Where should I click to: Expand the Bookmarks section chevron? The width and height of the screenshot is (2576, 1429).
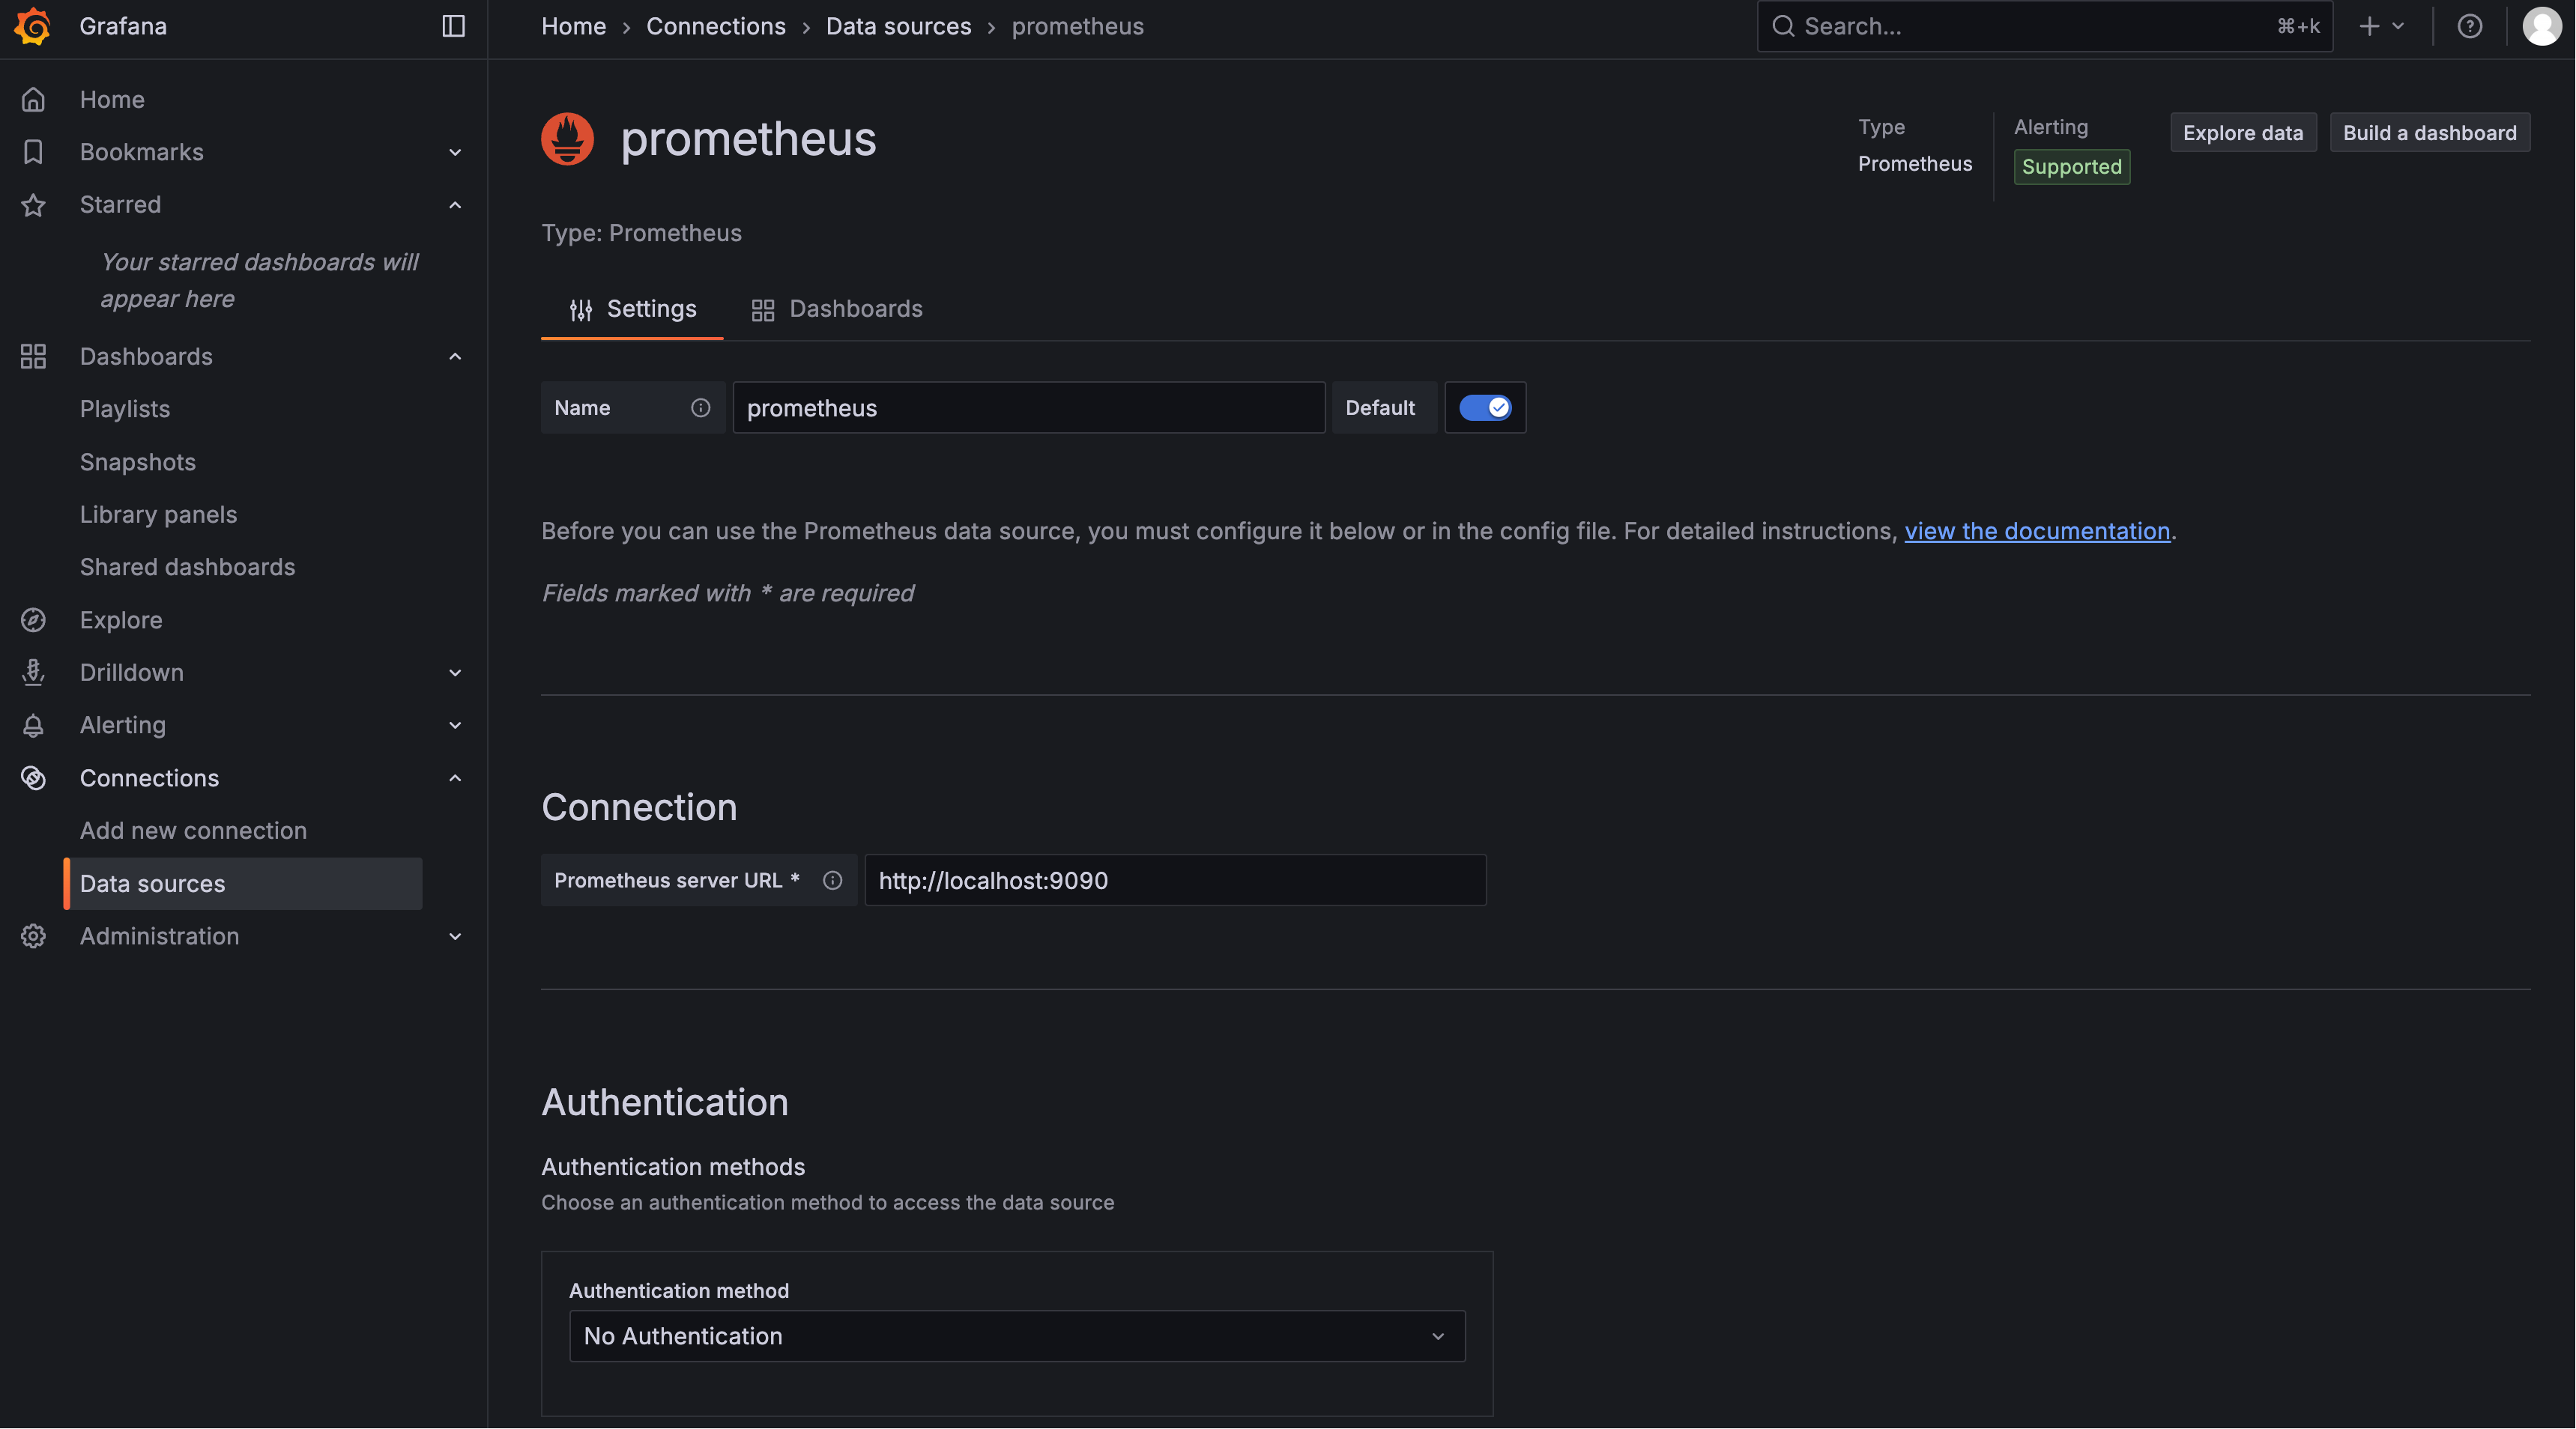click(x=455, y=153)
